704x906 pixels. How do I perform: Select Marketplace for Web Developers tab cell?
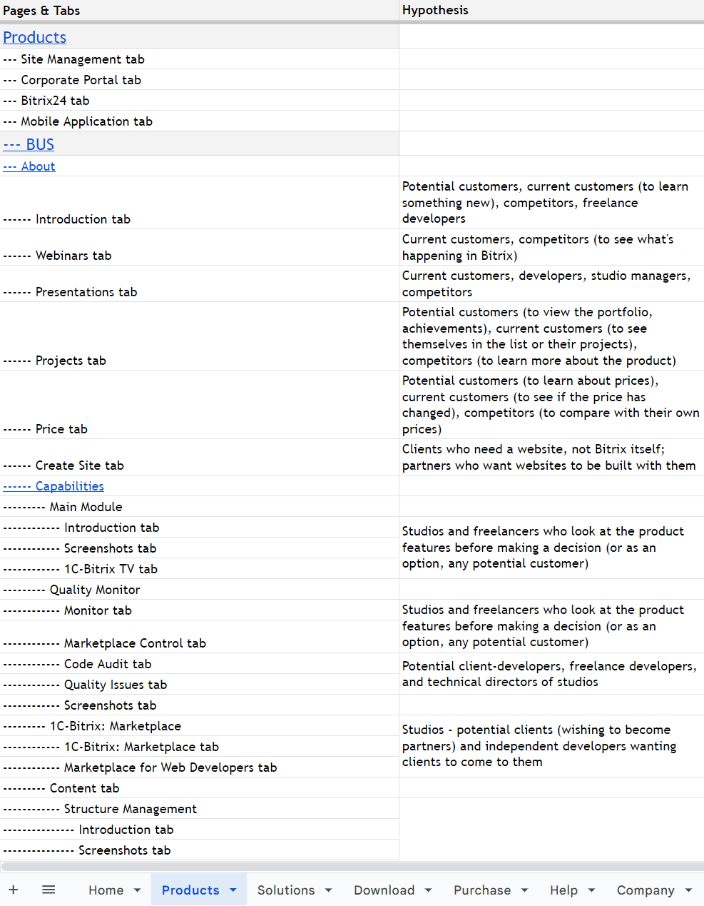click(199, 767)
